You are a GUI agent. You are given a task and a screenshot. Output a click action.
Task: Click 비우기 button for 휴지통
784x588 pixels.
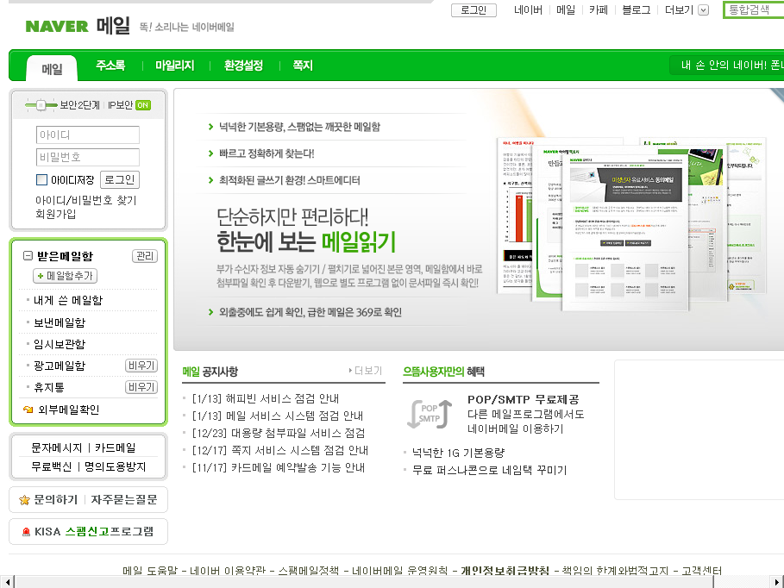point(141,387)
